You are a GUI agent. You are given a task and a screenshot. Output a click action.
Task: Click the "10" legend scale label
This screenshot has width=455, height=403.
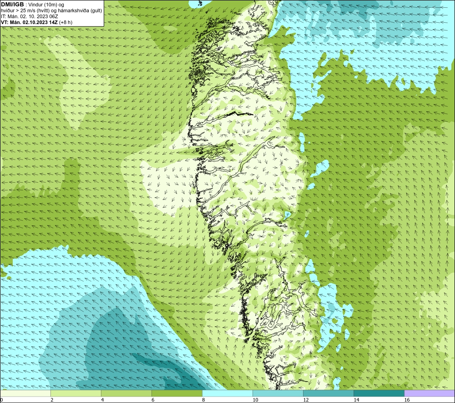(255, 400)
